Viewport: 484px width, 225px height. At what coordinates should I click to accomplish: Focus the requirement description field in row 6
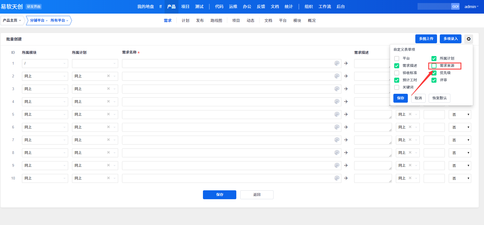pyautogui.click(x=373, y=127)
